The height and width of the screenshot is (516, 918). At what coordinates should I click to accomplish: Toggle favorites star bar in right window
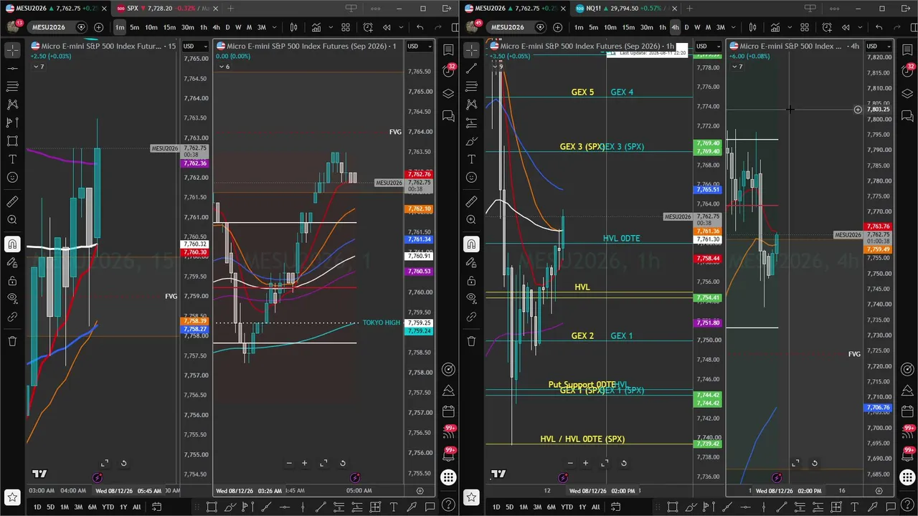pyautogui.click(x=471, y=496)
